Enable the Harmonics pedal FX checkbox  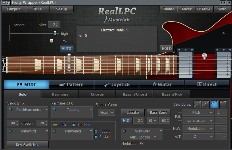click(x=54, y=131)
